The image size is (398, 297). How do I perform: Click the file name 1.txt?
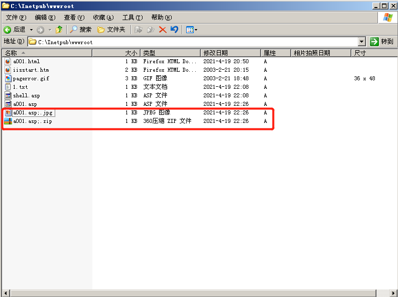coord(20,87)
